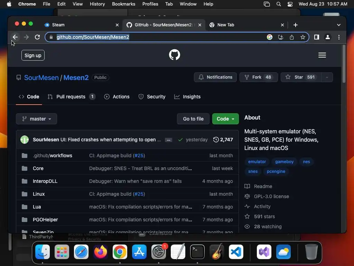
Task: Open the Mesen2 repository link
Action: coord(76,78)
